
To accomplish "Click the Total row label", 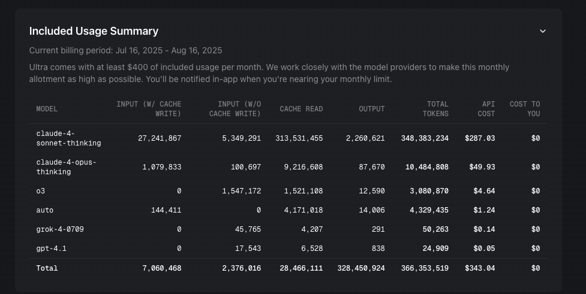I will 47,268.
